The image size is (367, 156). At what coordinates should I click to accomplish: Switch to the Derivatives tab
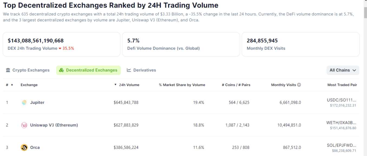click(142, 70)
